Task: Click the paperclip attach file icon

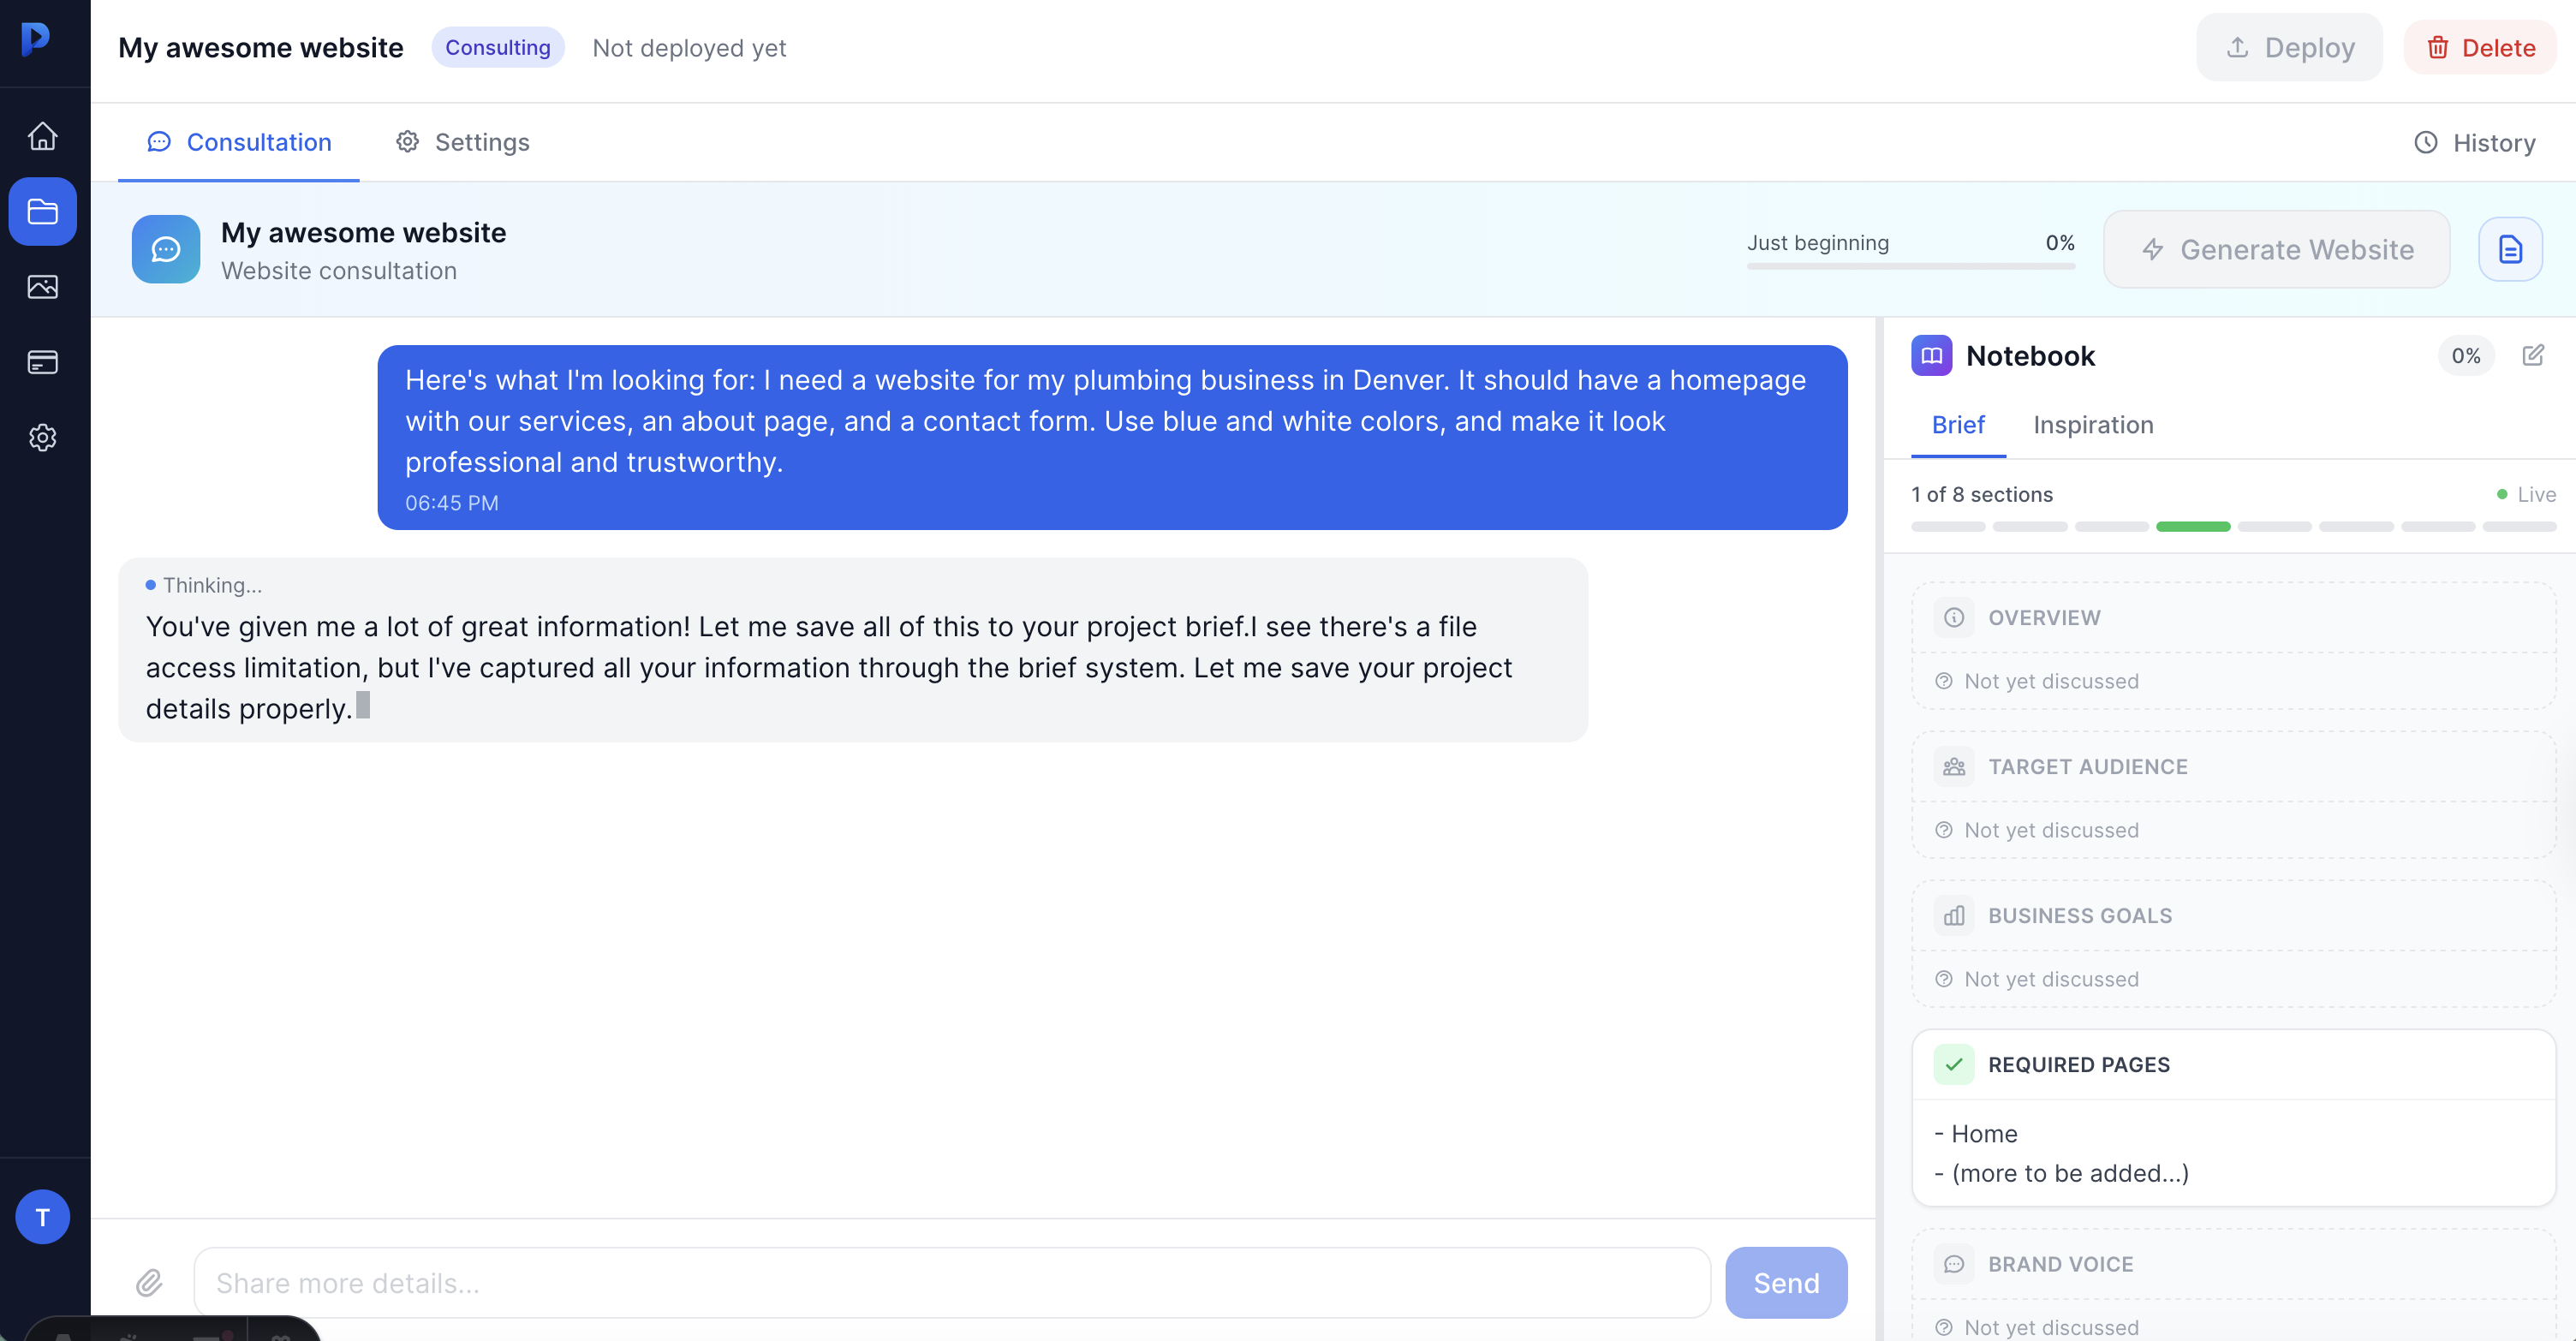Action: click(x=149, y=1282)
